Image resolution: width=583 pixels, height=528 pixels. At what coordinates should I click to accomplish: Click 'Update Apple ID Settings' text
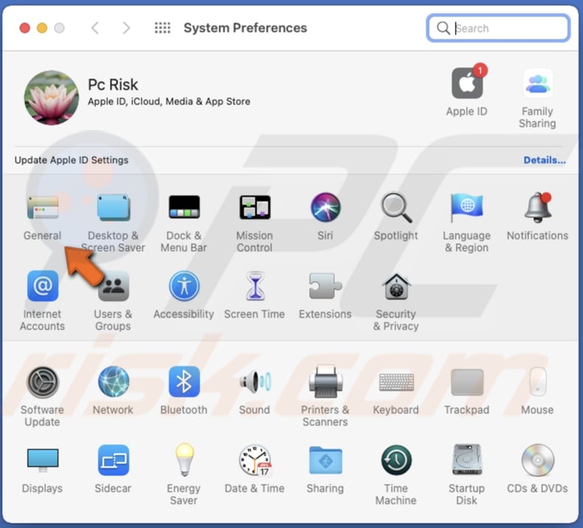click(x=72, y=160)
